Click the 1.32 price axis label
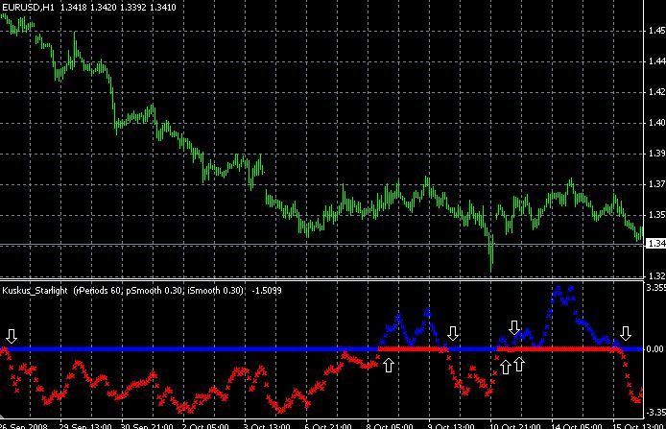 click(x=657, y=276)
